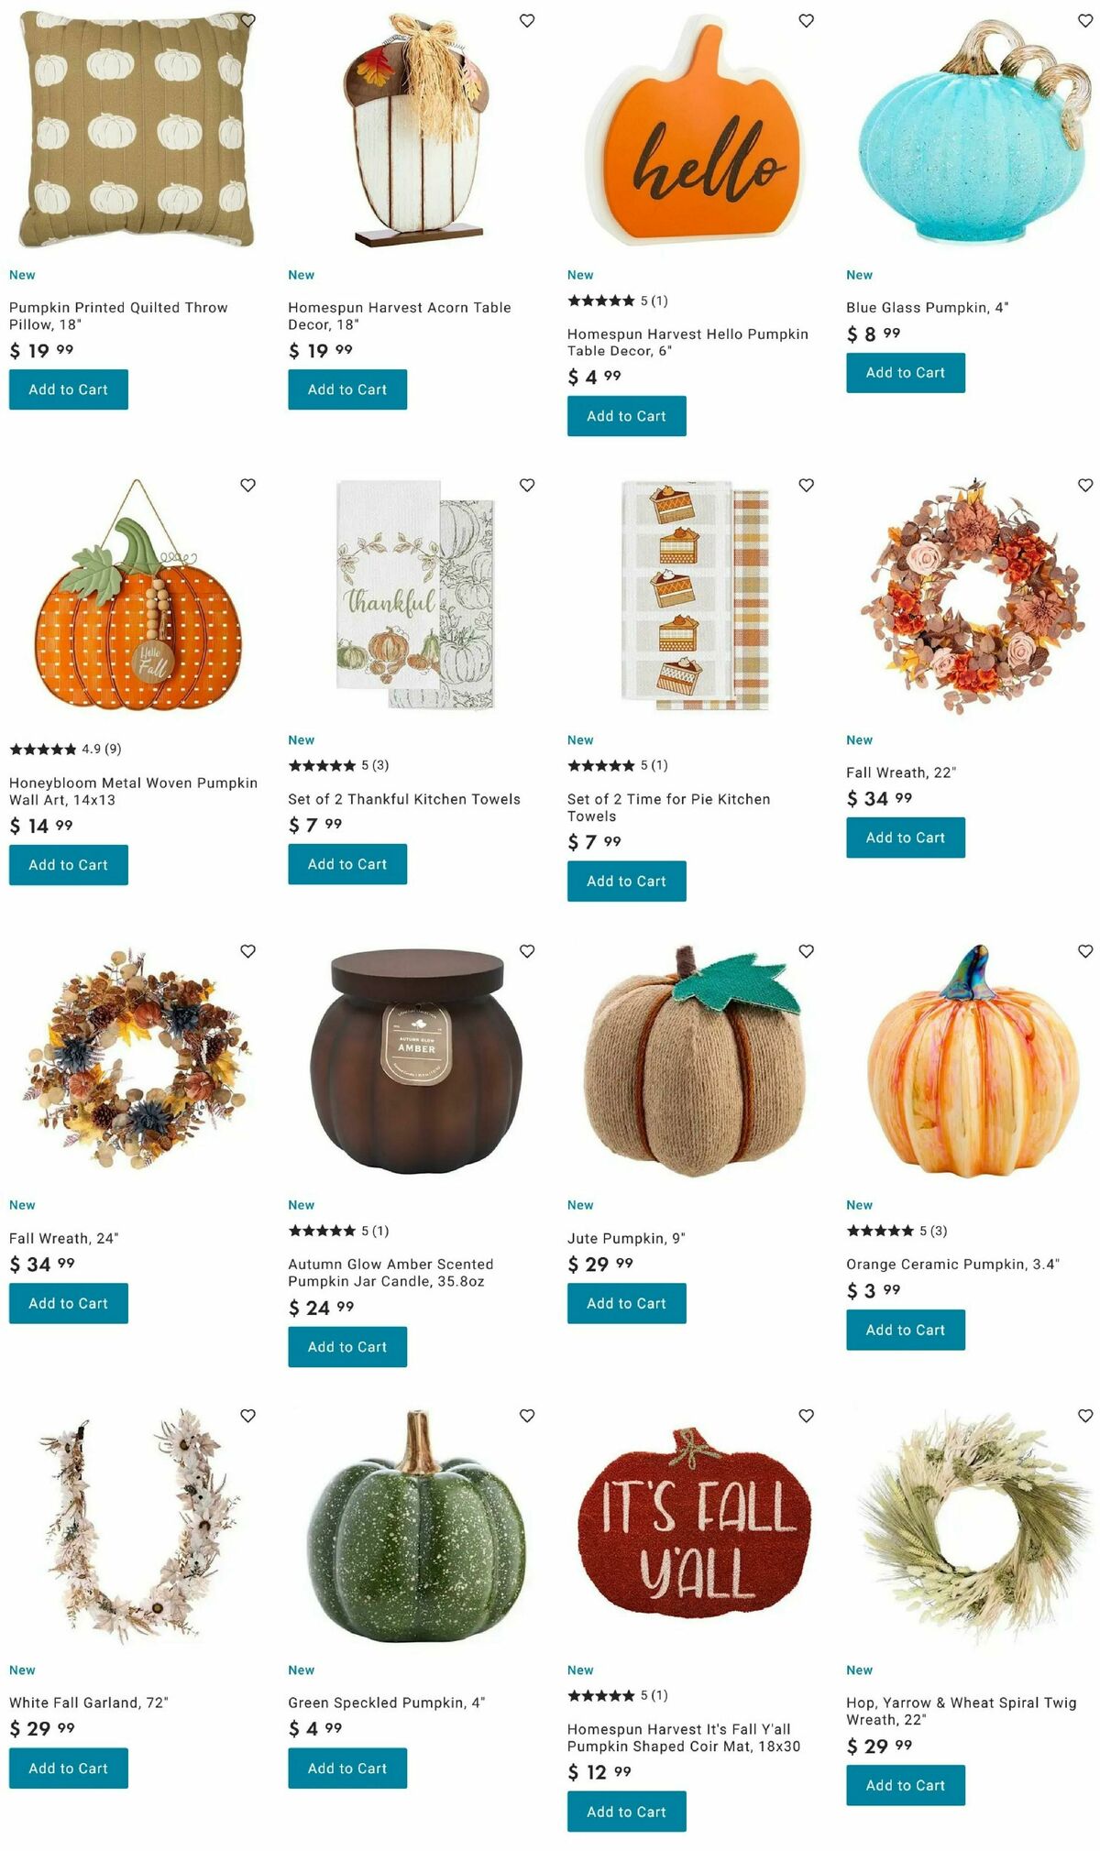This screenshot has height=1851, width=1100.
Task: Save the Hello Pumpkin Table Decor to favorites
Action: [x=807, y=20]
